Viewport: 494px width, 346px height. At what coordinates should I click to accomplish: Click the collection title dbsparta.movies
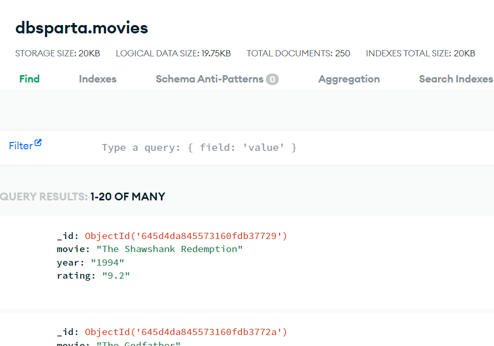tap(81, 28)
